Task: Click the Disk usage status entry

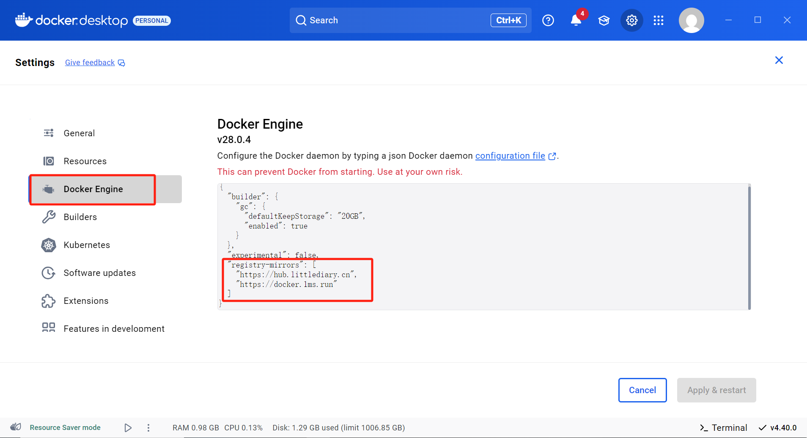Action: coord(338,428)
